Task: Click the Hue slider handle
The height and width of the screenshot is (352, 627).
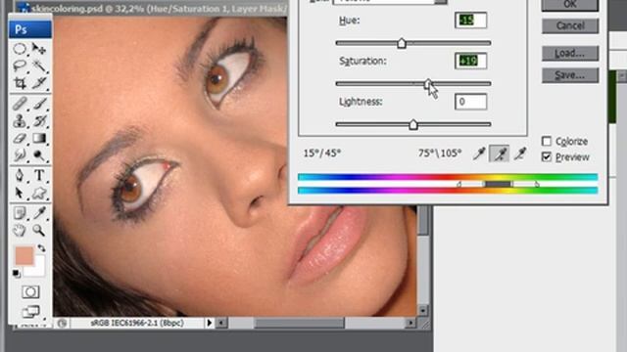Action: click(x=402, y=43)
